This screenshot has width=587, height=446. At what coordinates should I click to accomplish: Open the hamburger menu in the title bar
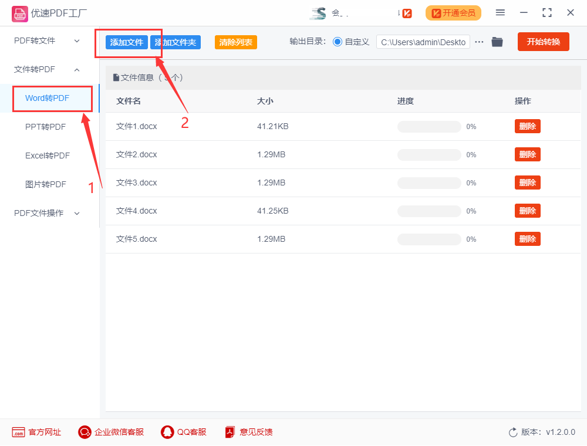click(501, 12)
